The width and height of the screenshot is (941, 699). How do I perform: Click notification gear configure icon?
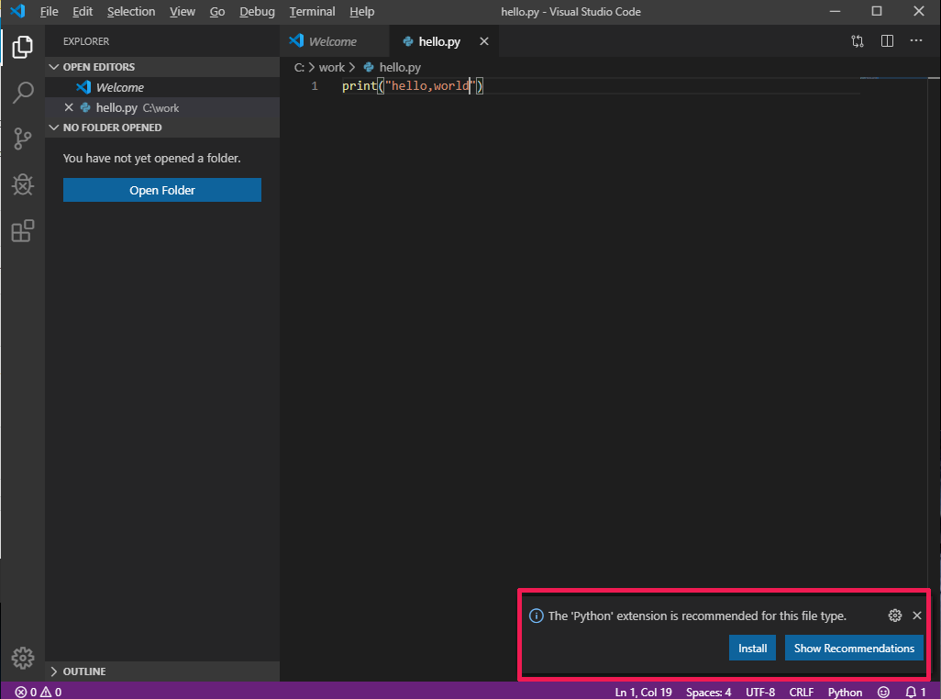tap(895, 616)
